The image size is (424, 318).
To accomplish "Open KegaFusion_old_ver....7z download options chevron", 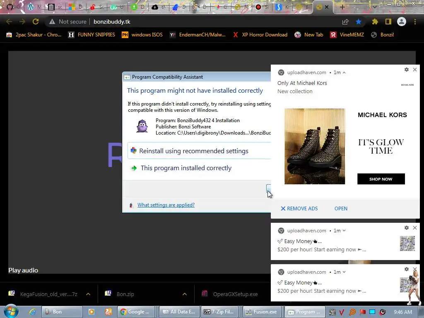I will (x=88, y=294).
